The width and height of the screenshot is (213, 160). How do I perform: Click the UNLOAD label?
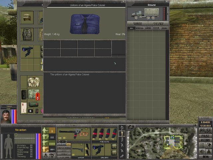pyautogui.click(x=105, y=158)
